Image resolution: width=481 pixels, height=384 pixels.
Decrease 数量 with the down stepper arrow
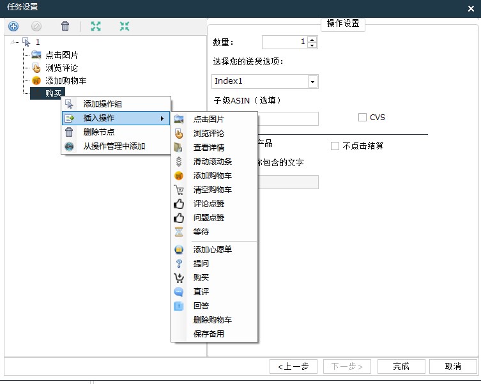pyautogui.click(x=312, y=45)
